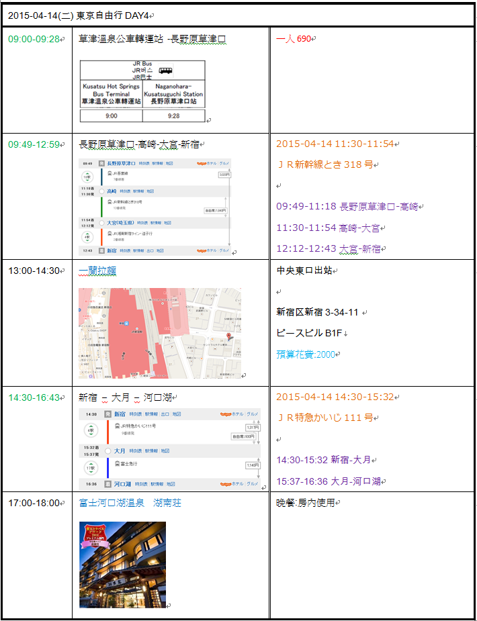Click the blue 預算花費:2000 text
477x621 pixels.
306,354
